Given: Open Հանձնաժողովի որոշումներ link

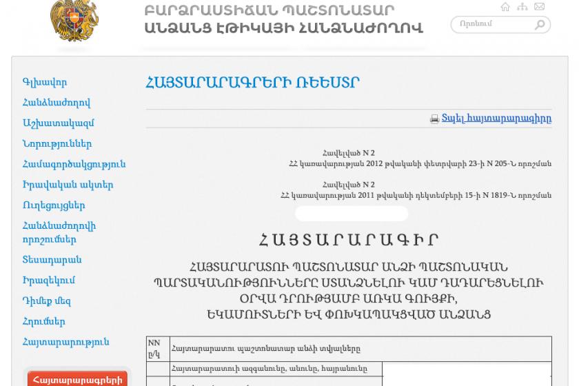Looking at the screenshot, I should 59,233.
